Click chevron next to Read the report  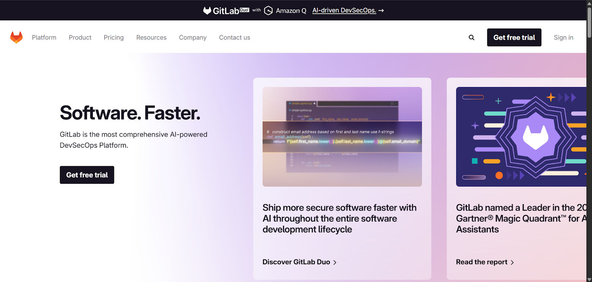pos(512,262)
